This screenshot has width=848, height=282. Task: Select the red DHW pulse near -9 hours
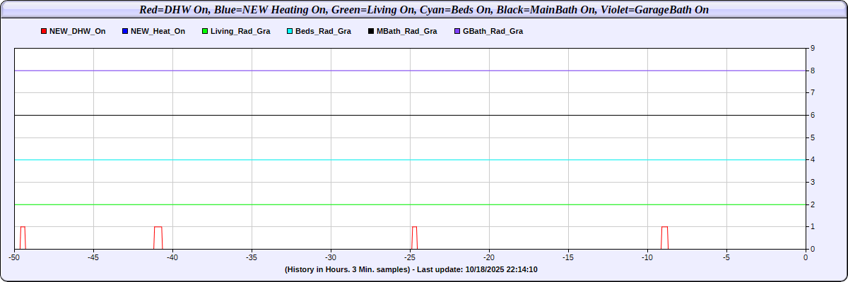pos(664,227)
